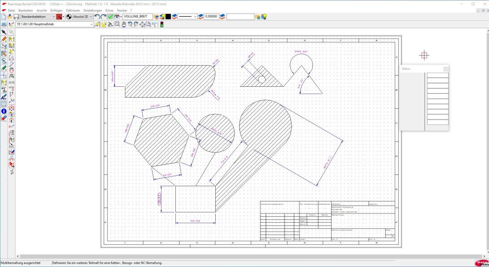Click the black color swatch in toolbar
This screenshot has height=267, width=489.
168,17
